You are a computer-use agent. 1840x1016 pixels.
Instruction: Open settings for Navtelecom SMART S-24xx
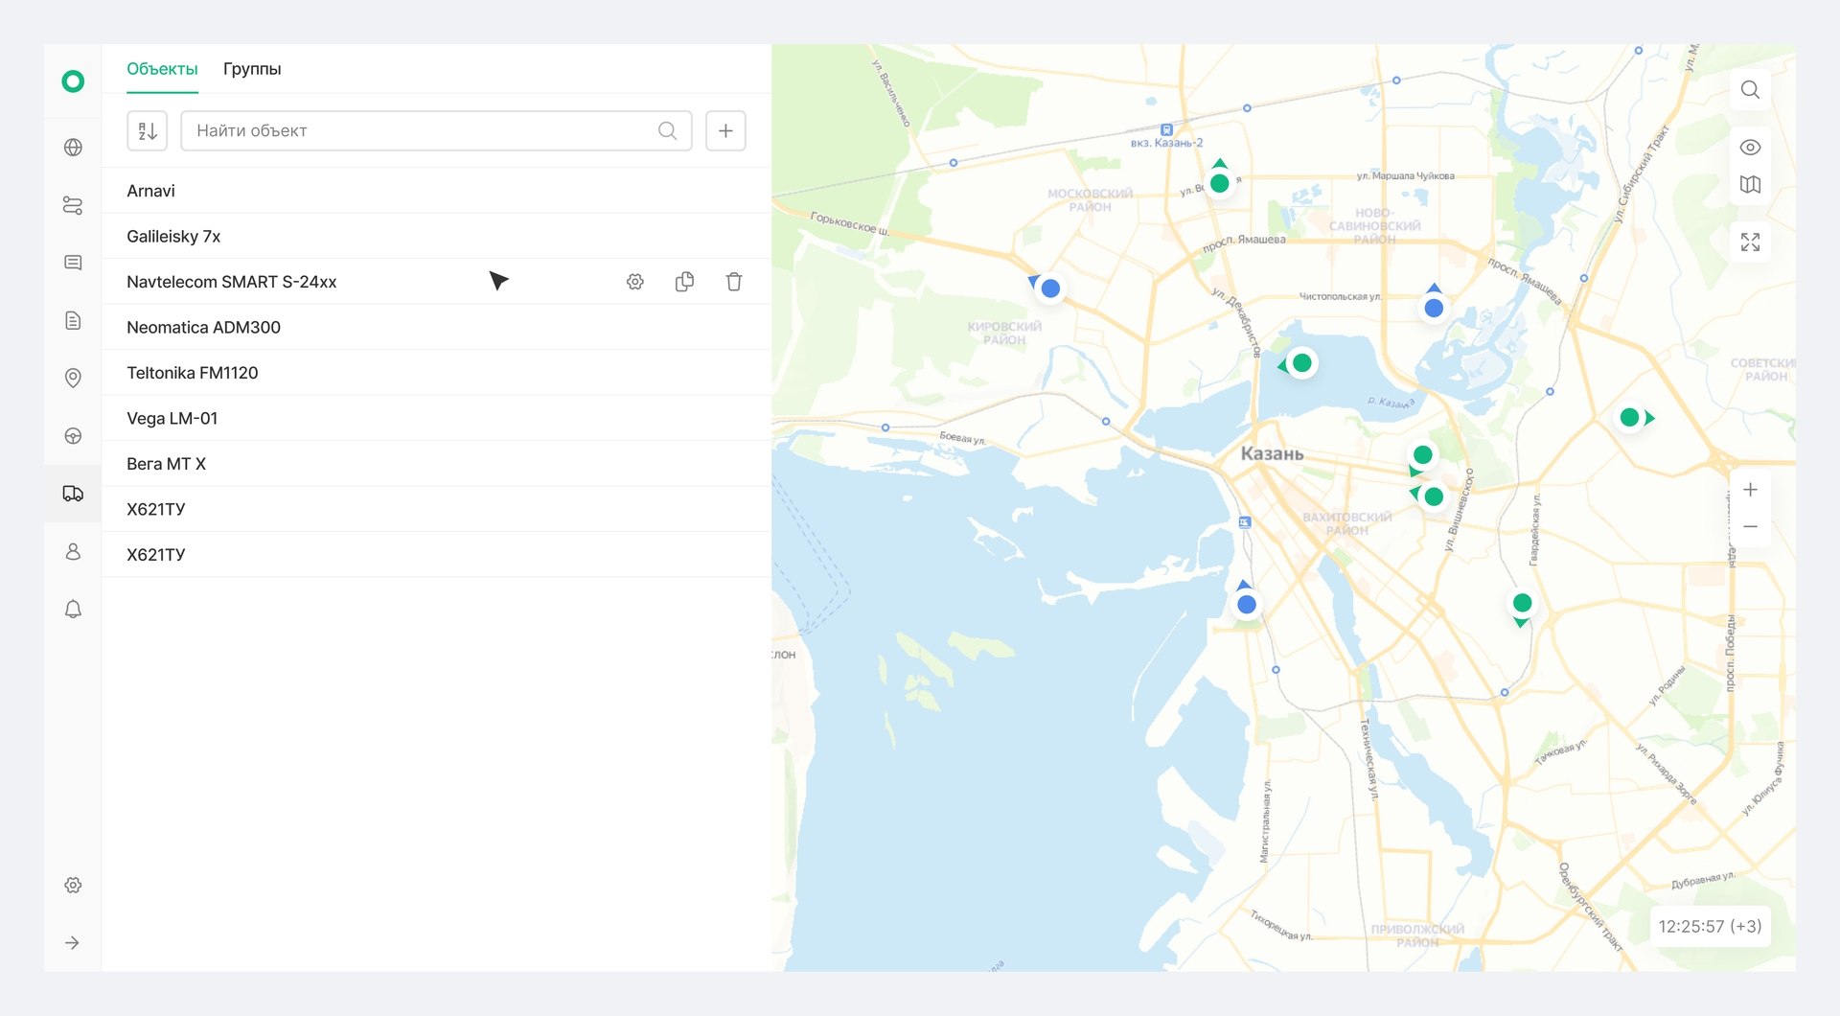[635, 282]
